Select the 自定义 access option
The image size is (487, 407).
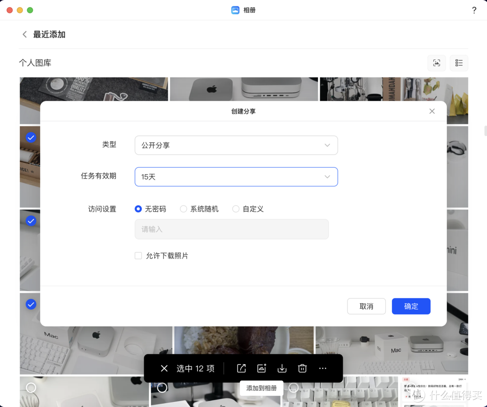pyautogui.click(x=235, y=209)
